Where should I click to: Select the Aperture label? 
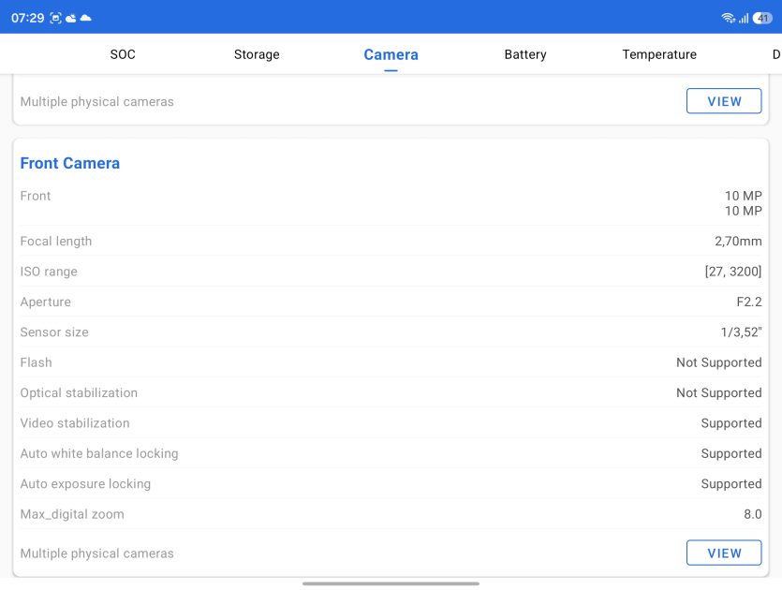[x=45, y=302]
